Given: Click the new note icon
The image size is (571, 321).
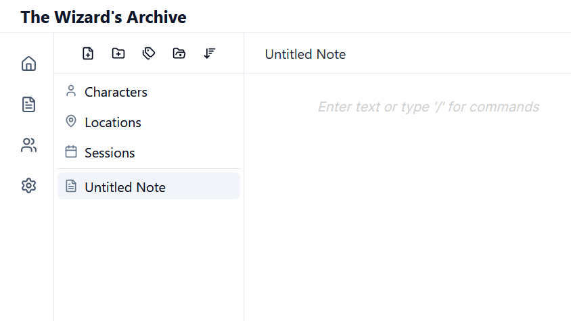Looking at the screenshot, I should pyautogui.click(x=88, y=53).
